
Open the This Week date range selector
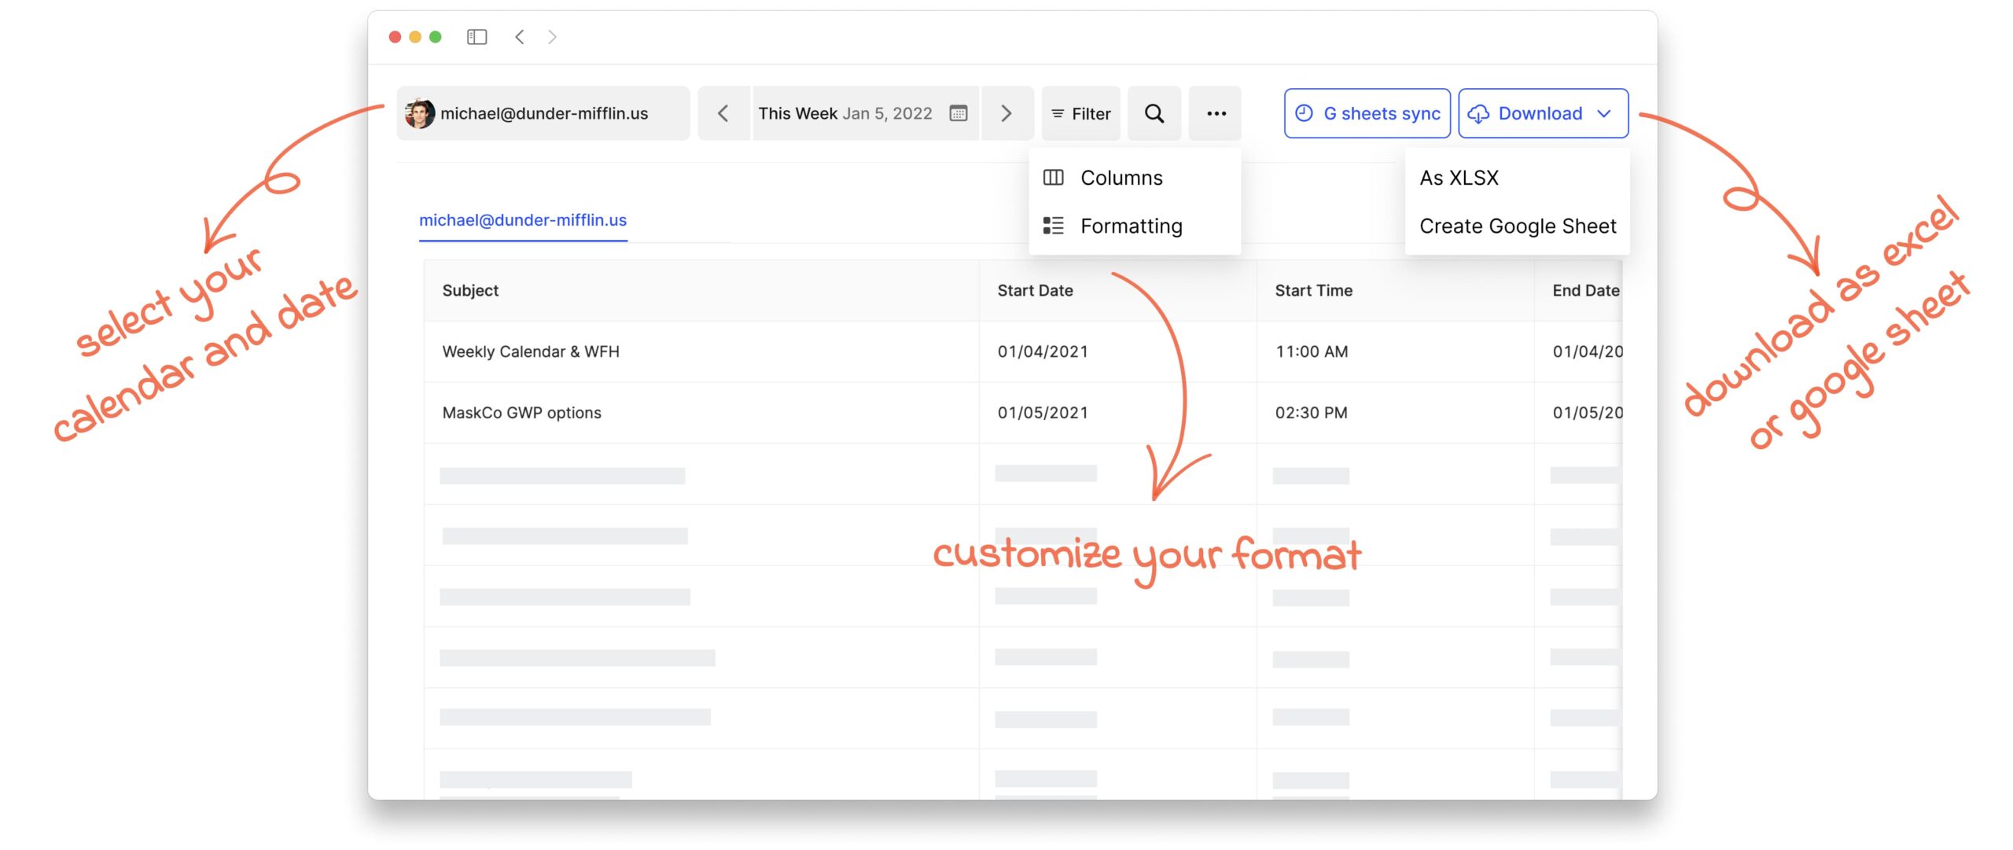(x=865, y=113)
